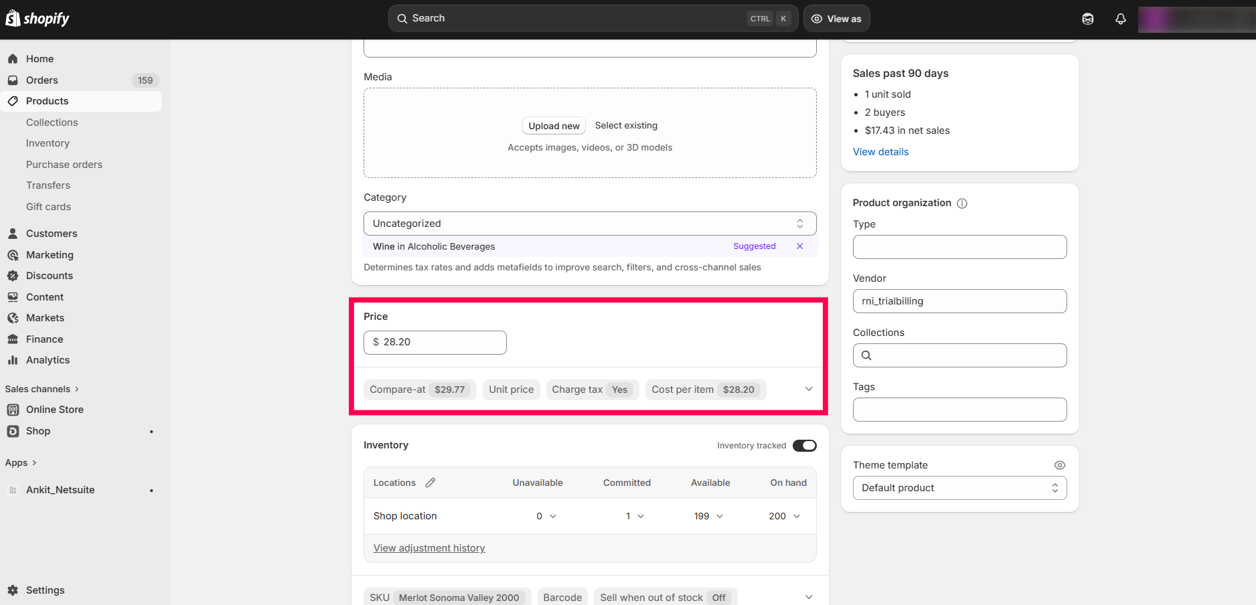The image size is (1256, 605).
Task: Open the Uncategorized category dropdown
Action: pyautogui.click(x=589, y=224)
